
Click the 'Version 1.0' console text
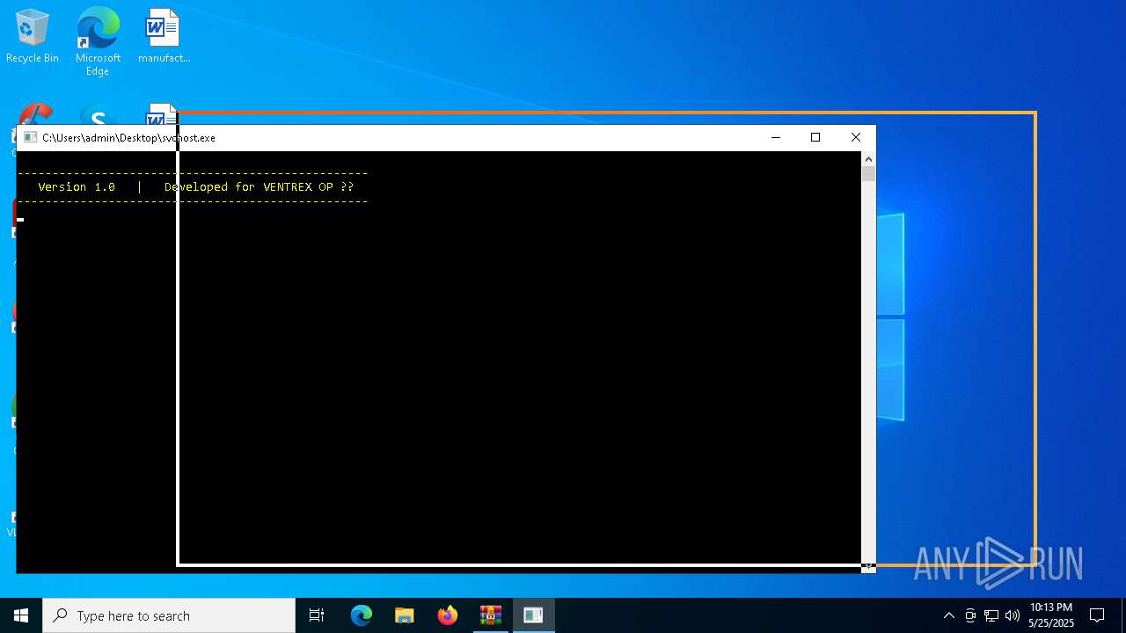pyautogui.click(x=77, y=187)
